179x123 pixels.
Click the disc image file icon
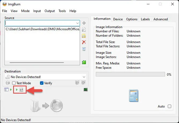(x=21, y=90)
